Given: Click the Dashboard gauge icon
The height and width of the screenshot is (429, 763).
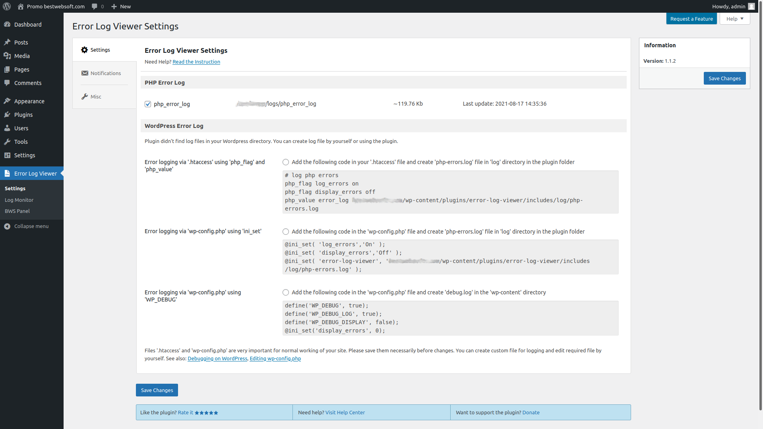Looking at the screenshot, I should [x=7, y=25].
